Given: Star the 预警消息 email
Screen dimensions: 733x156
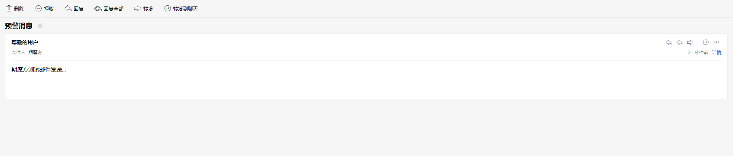Looking at the screenshot, I should coord(40,26).
